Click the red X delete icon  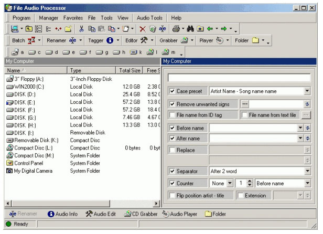142,29
